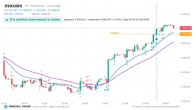
Task: Click the red marker '5' with the down arrow
Action: pyautogui.click(x=12, y=72)
